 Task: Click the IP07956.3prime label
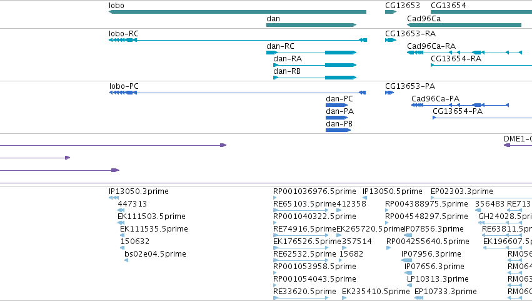click(x=431, y=254)
